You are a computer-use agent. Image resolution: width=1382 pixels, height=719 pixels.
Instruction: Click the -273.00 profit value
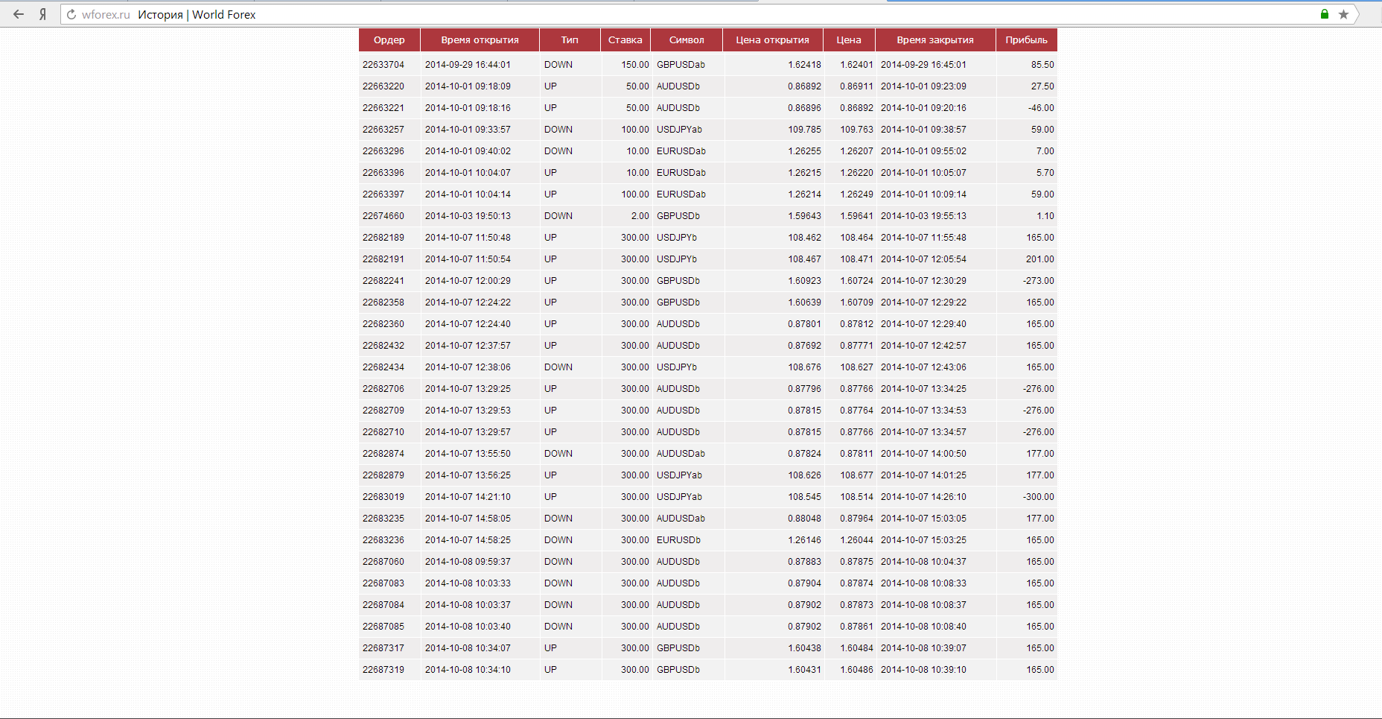tap(1038, 281)
